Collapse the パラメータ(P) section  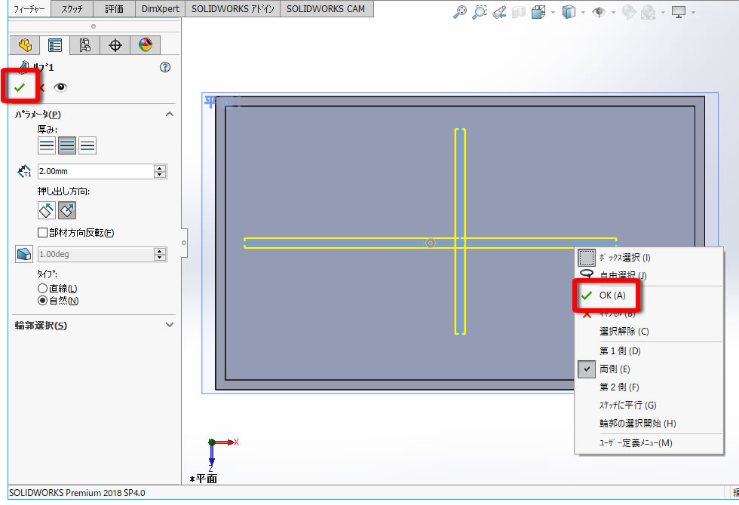pos(170,114)
